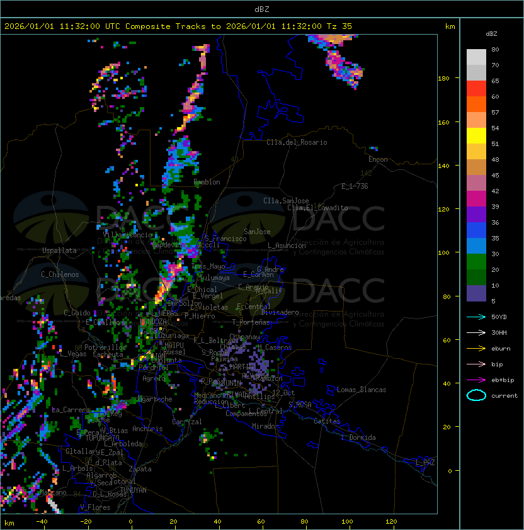Click the C_Chilenos label

pyautogui.click(x=60, y=274)
